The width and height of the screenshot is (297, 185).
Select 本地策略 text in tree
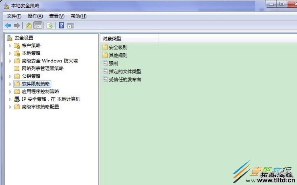[x=31, y=53]
